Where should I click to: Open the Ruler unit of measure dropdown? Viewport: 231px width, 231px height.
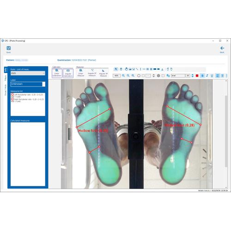28,73
